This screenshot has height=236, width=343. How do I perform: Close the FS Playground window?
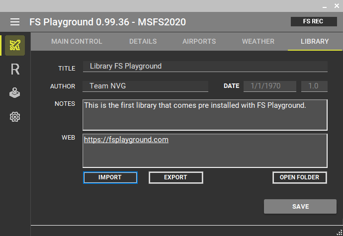pos(337,6)
